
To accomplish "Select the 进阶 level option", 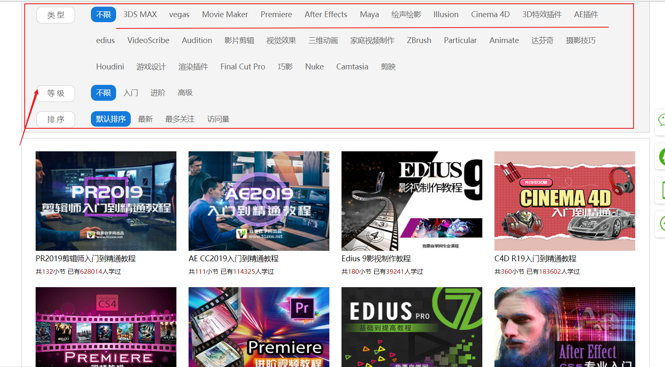I will (x=158, y=93).
